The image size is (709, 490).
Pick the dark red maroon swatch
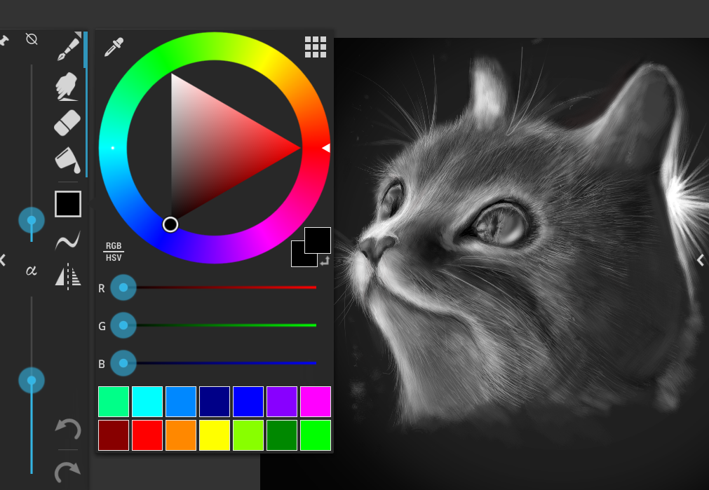tap(114, 435)
